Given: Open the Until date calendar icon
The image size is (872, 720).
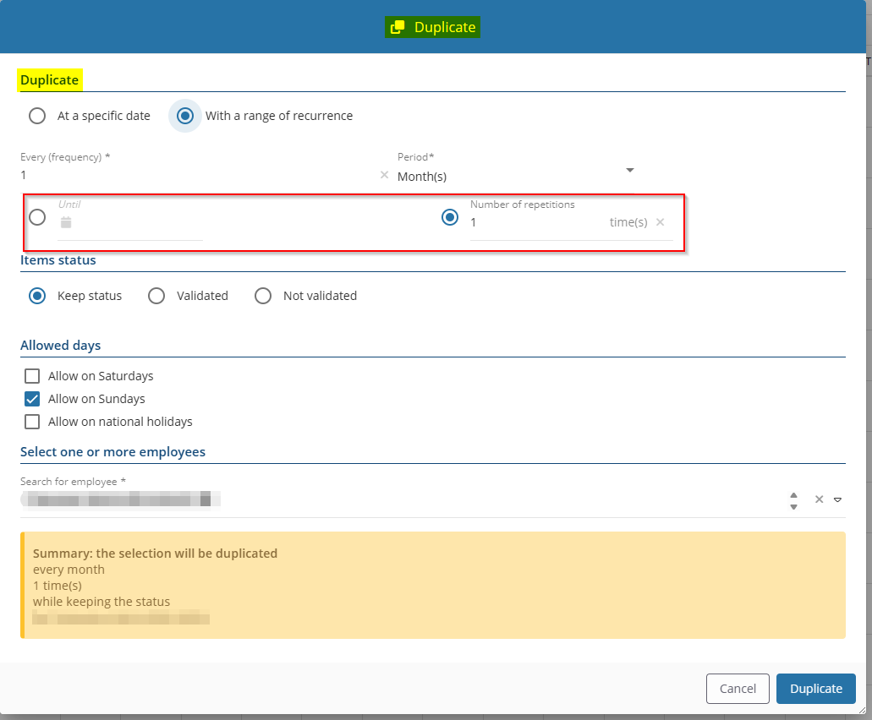Looking at the screenshot, I should [x=66, y=222].
